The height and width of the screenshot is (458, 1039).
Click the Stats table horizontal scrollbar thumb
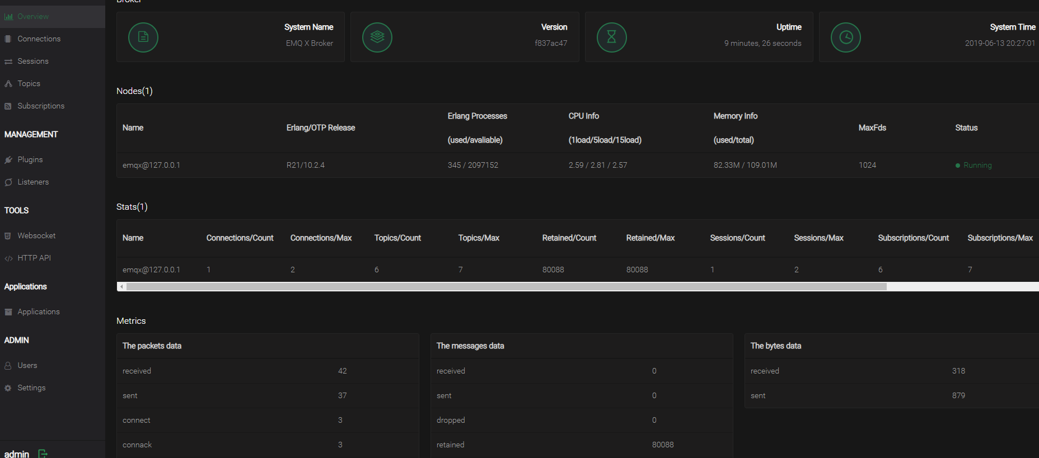point(507,287)
